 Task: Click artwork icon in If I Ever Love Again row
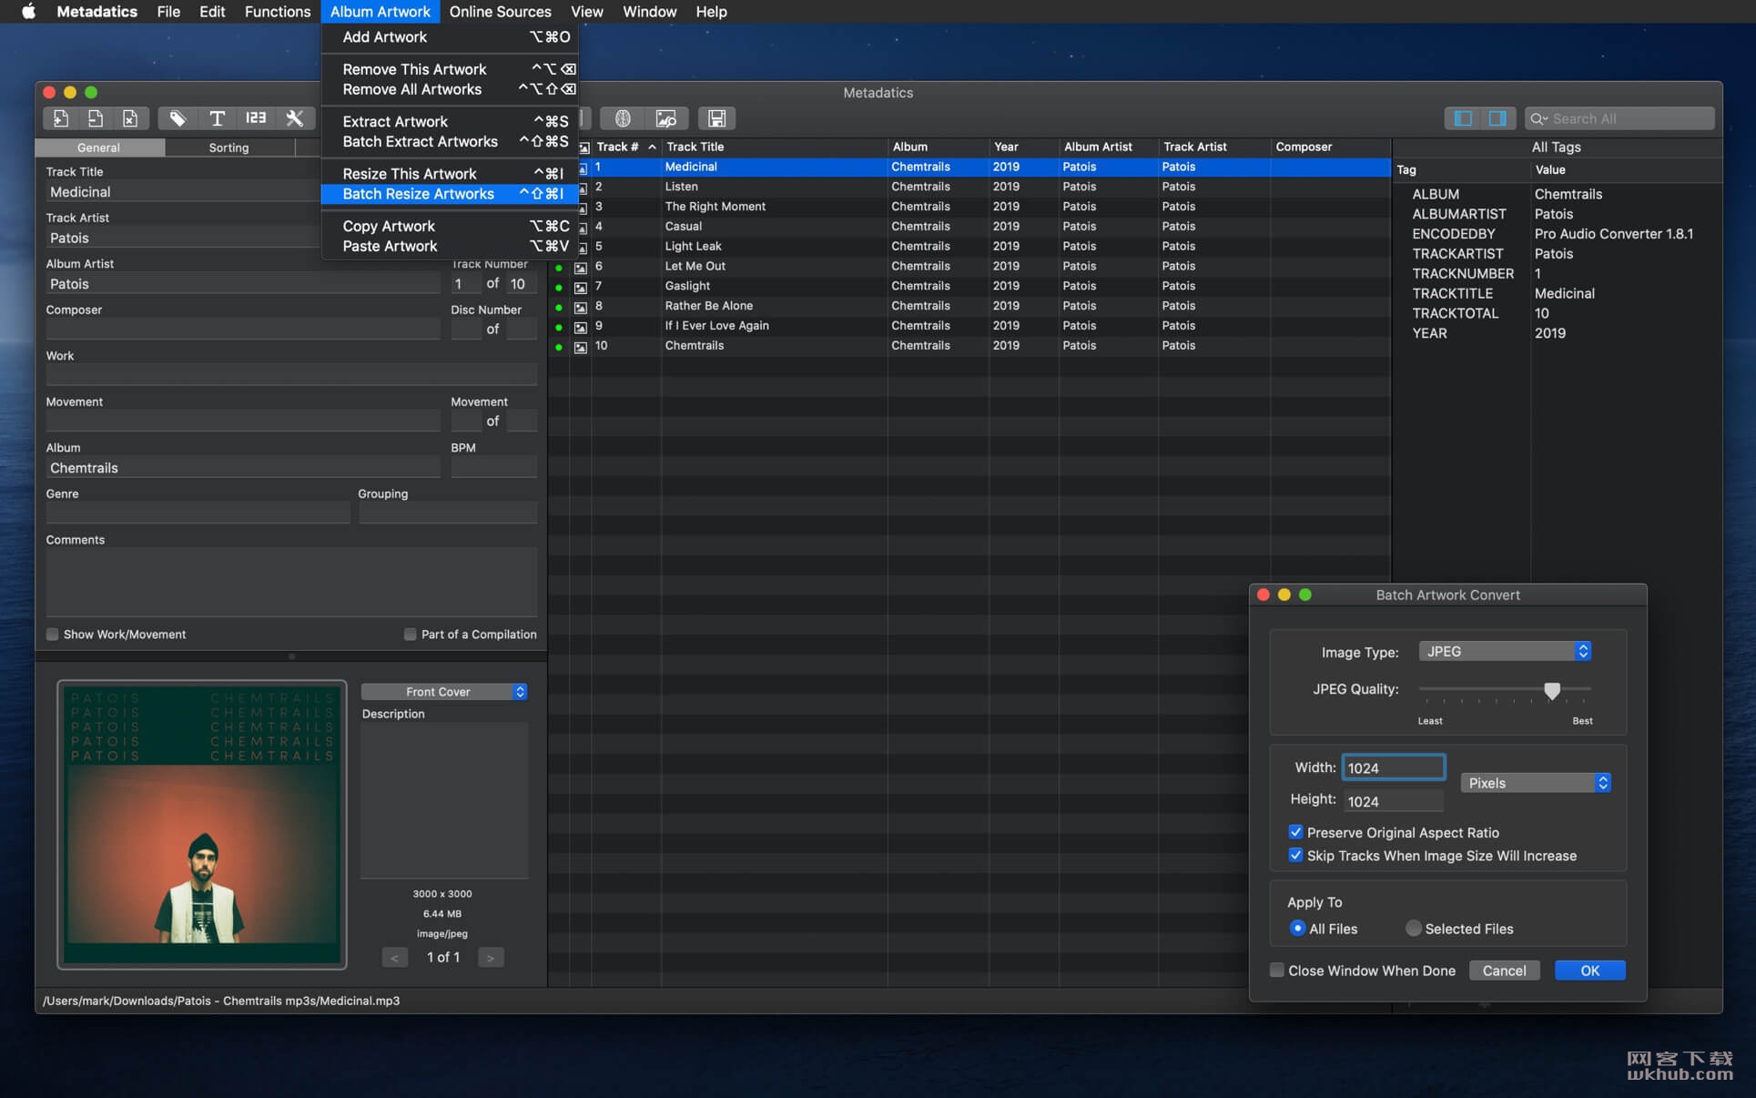coord(581,328)
